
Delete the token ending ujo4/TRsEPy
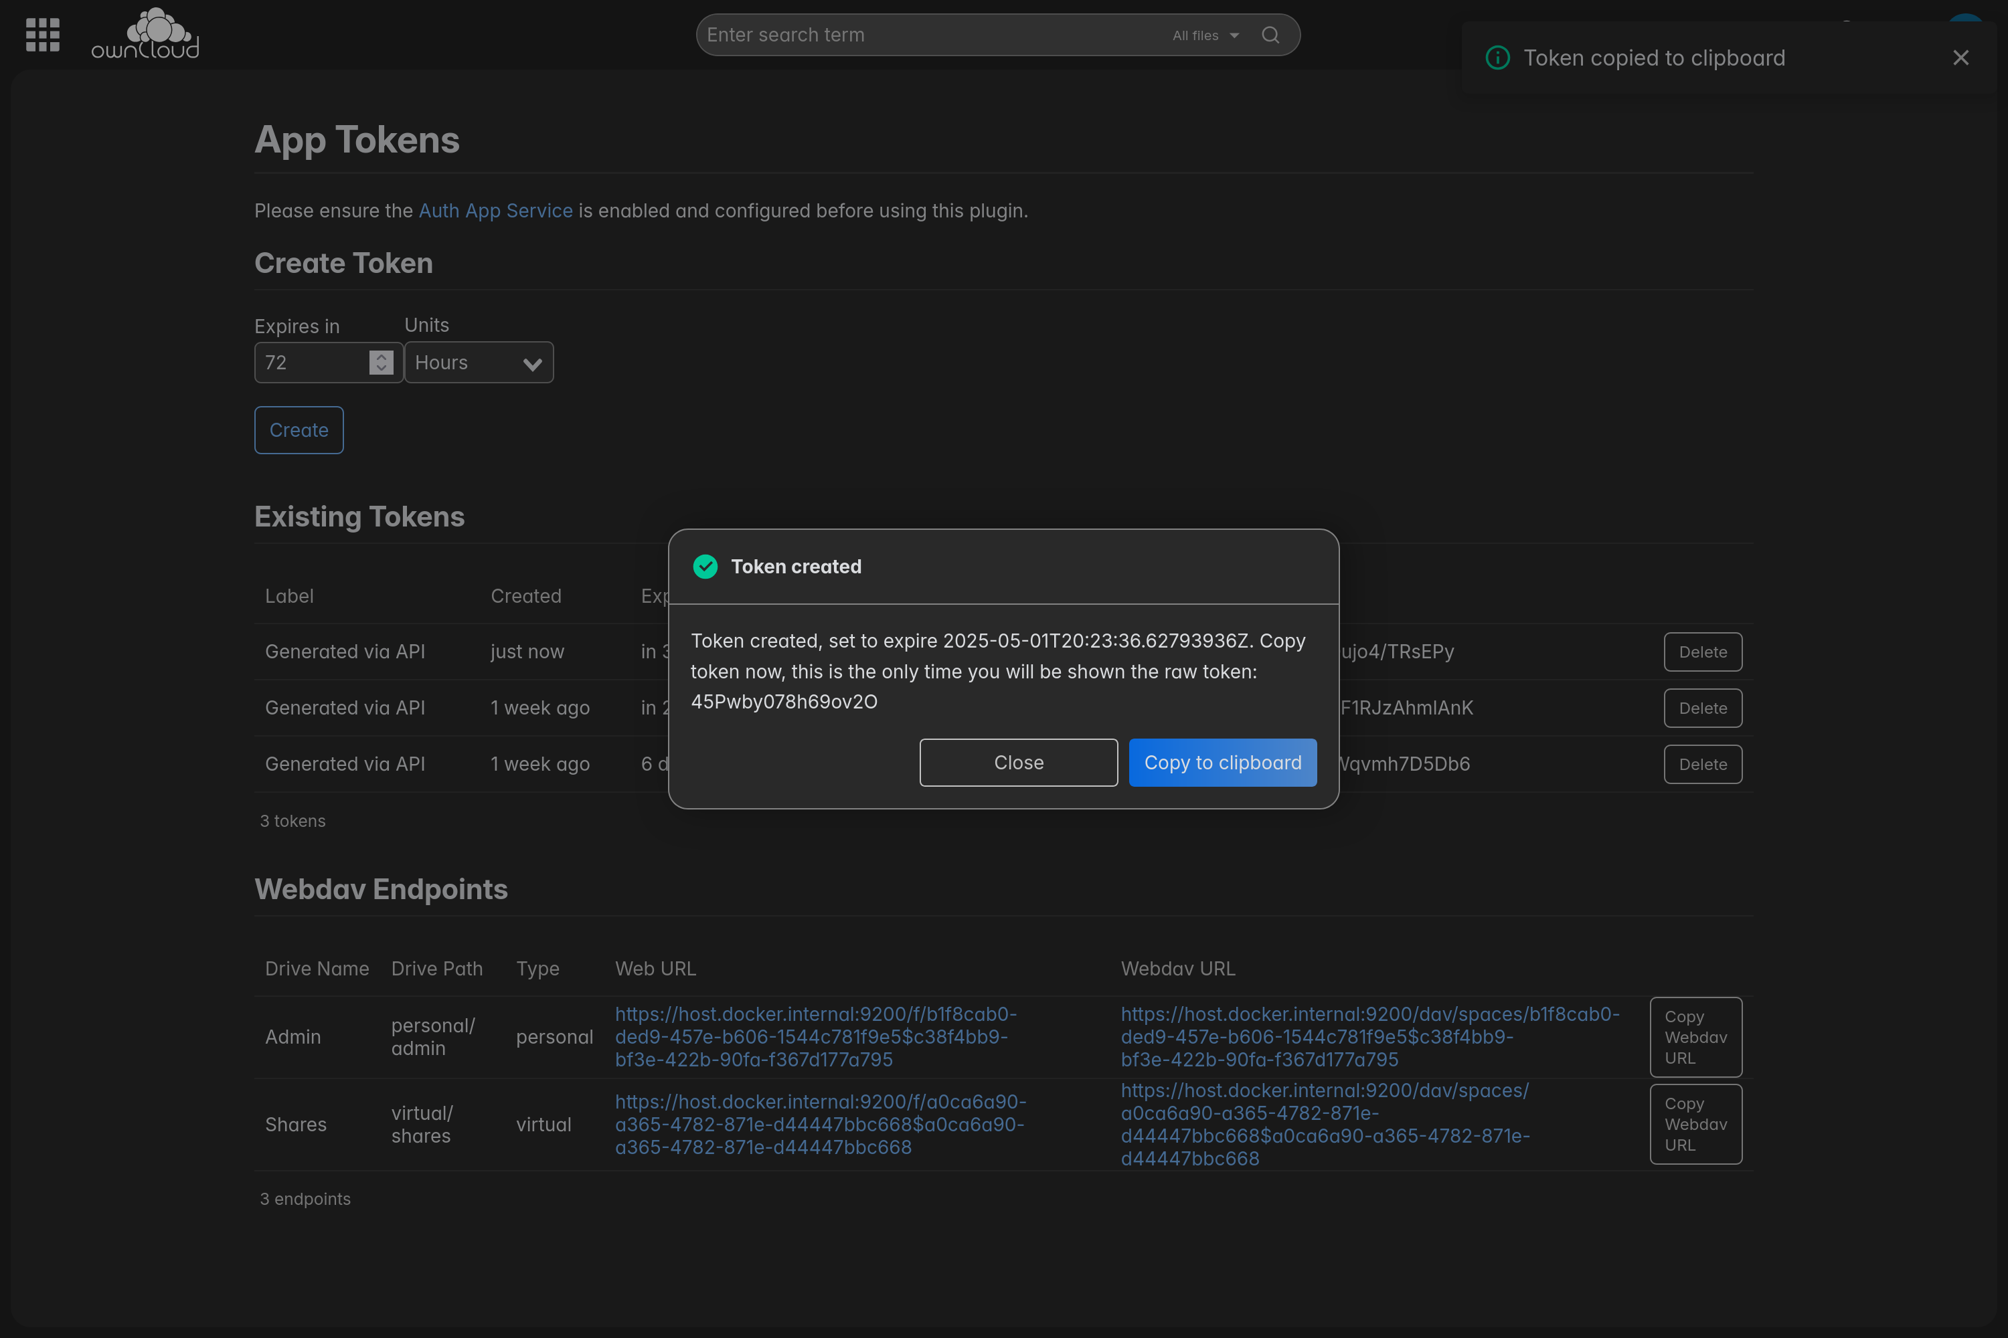(x=1703, y=652)
